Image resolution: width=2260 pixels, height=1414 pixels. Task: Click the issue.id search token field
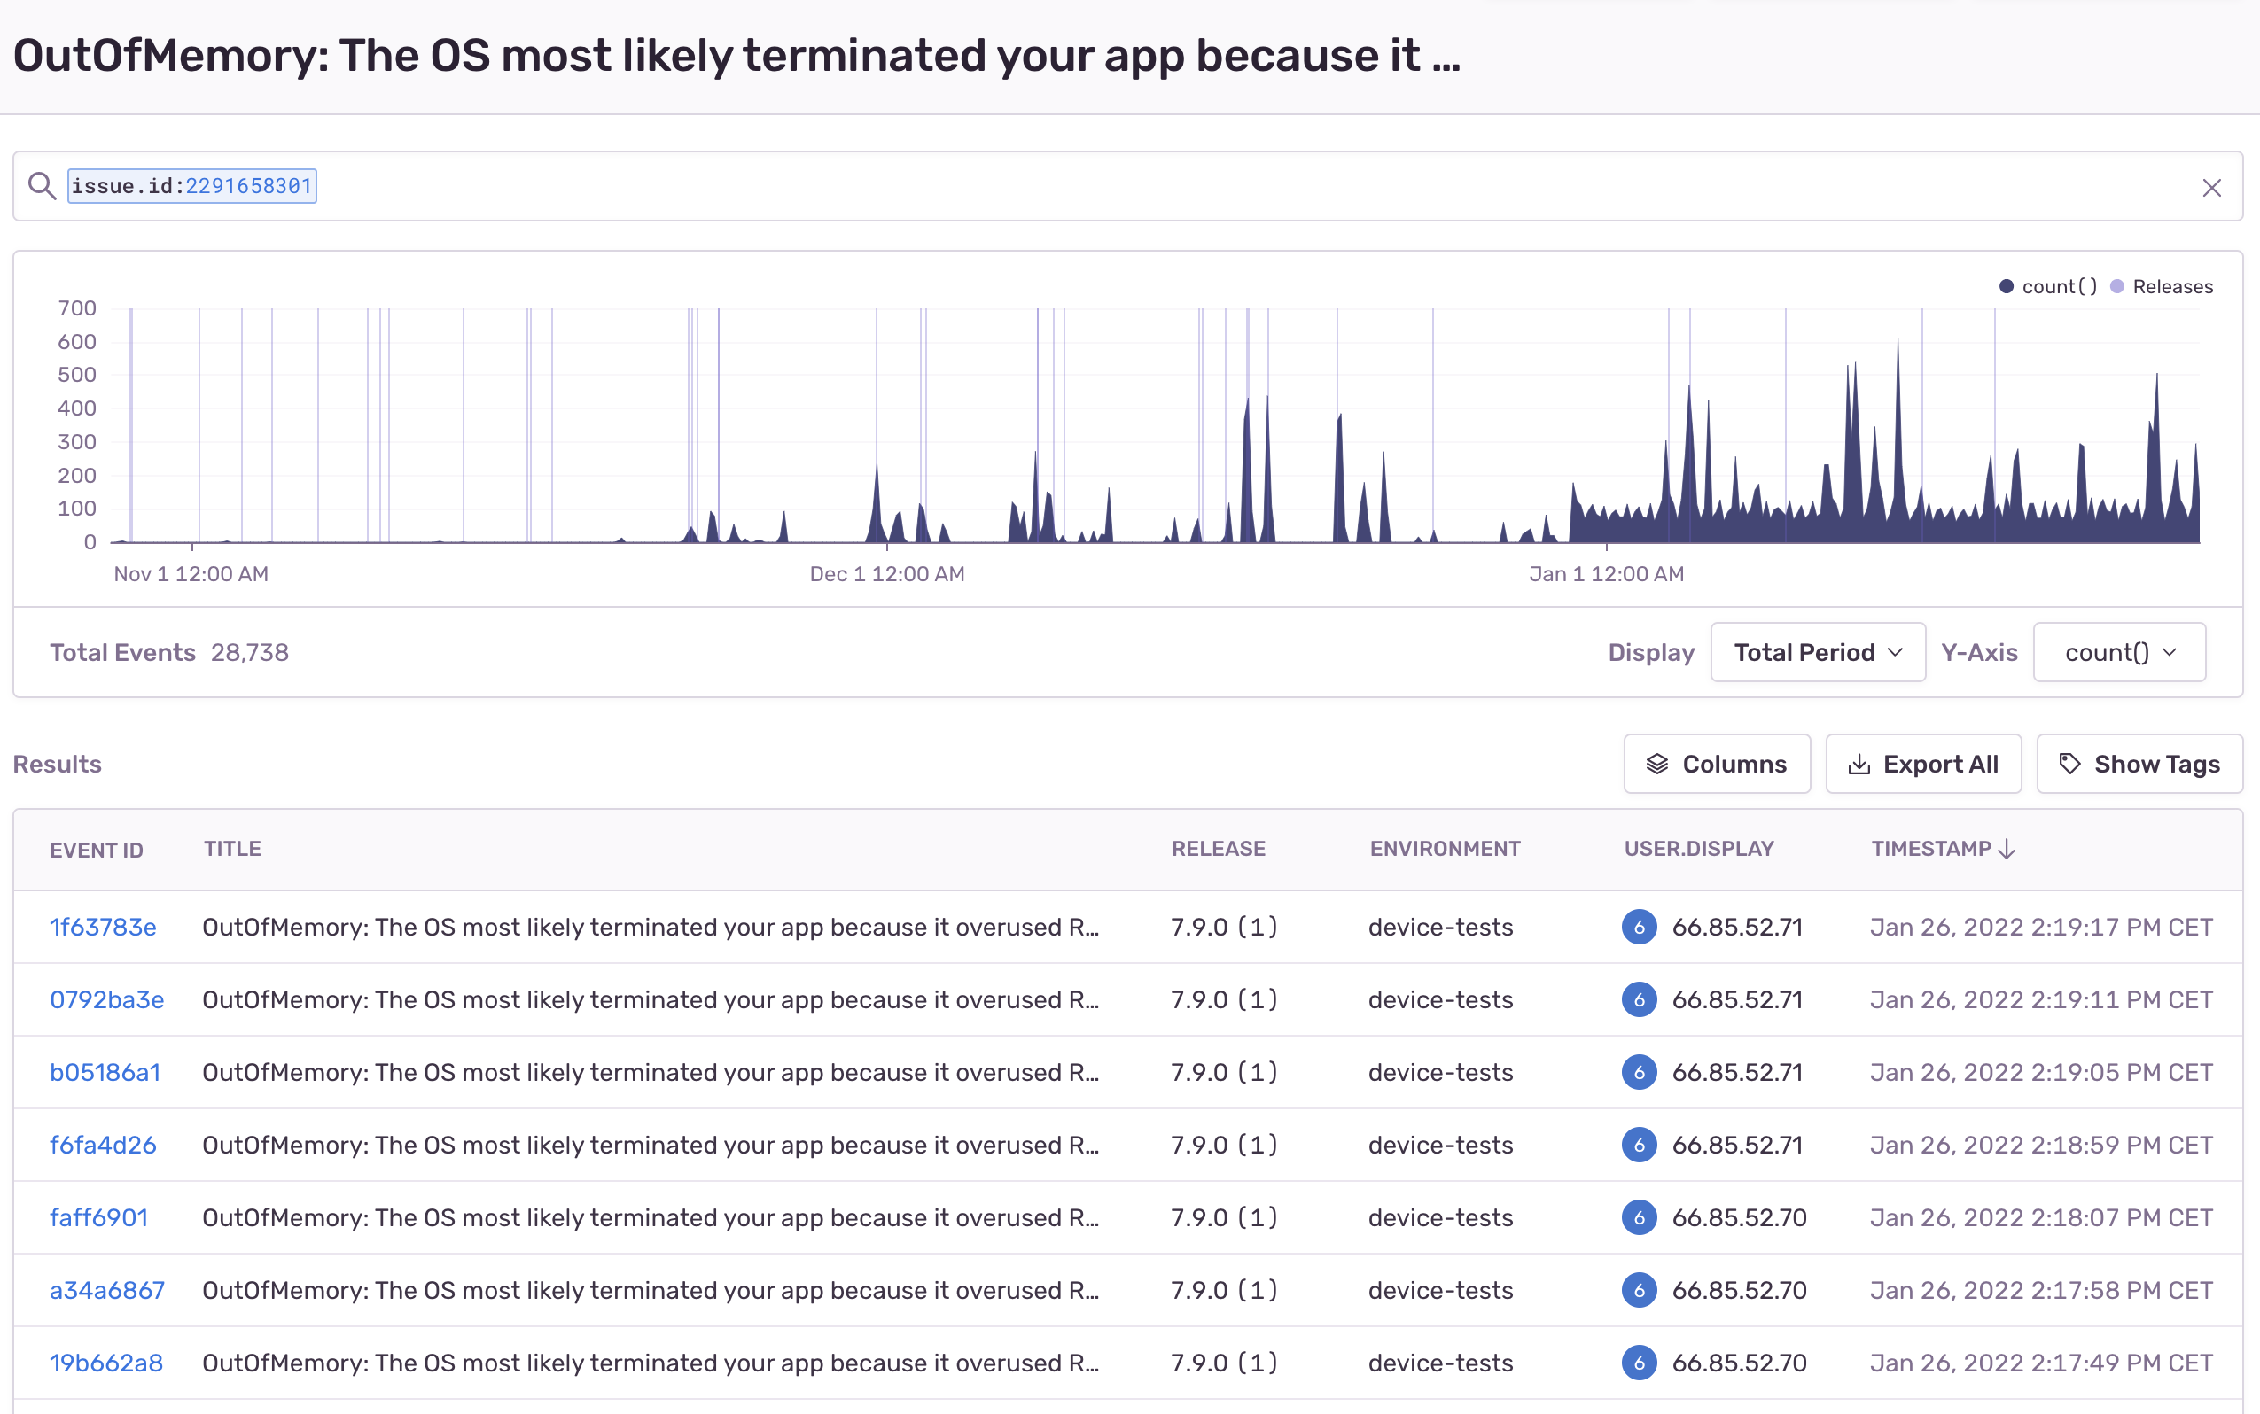[191, 186]
